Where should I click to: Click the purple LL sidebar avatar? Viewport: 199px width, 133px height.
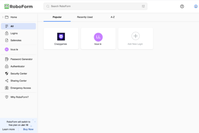(7, 49)
